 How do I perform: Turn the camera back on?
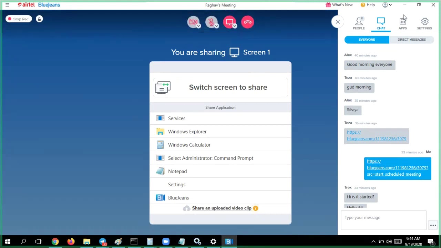point(193,22)
